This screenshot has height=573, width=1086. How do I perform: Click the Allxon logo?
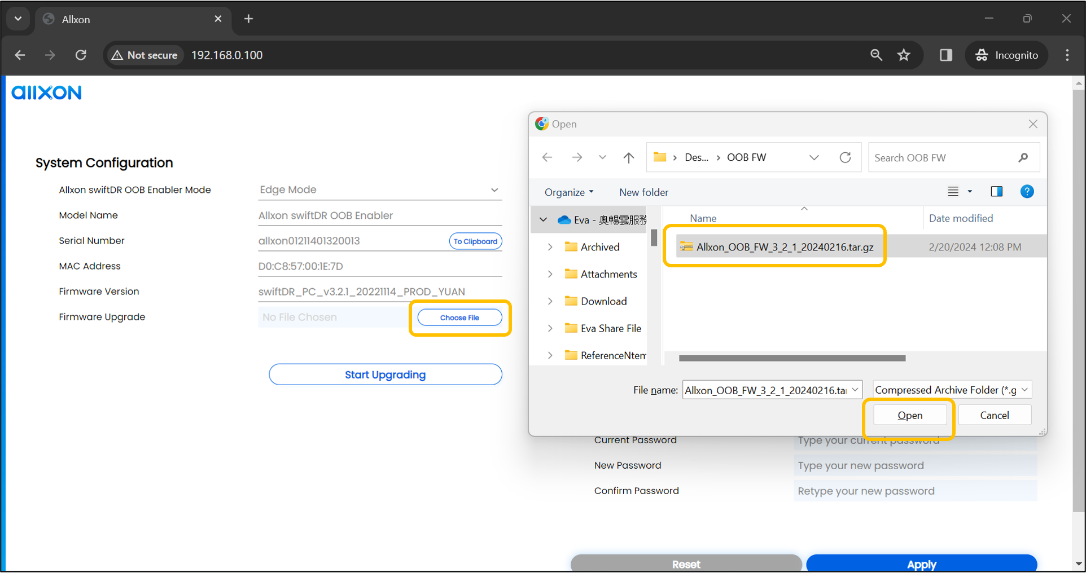(47, 92)
